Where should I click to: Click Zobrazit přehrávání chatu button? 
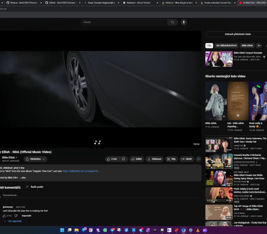coord(237,34)
